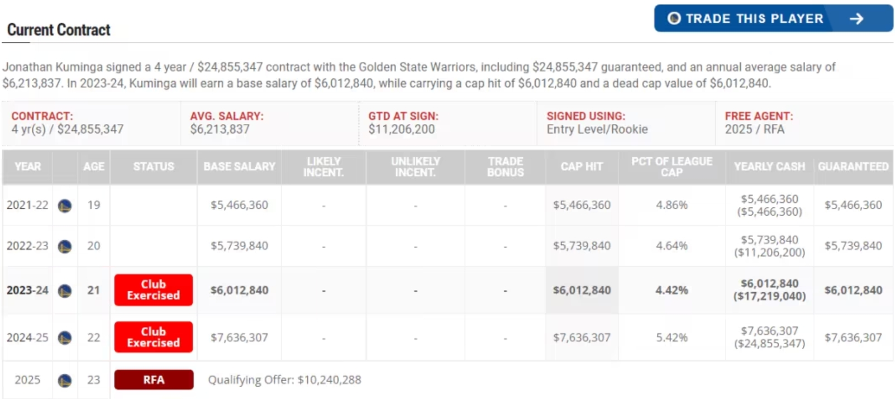Sort by the Cap Hit column header
The height and width of the screenshot is (399, 895).
(582, 167)
